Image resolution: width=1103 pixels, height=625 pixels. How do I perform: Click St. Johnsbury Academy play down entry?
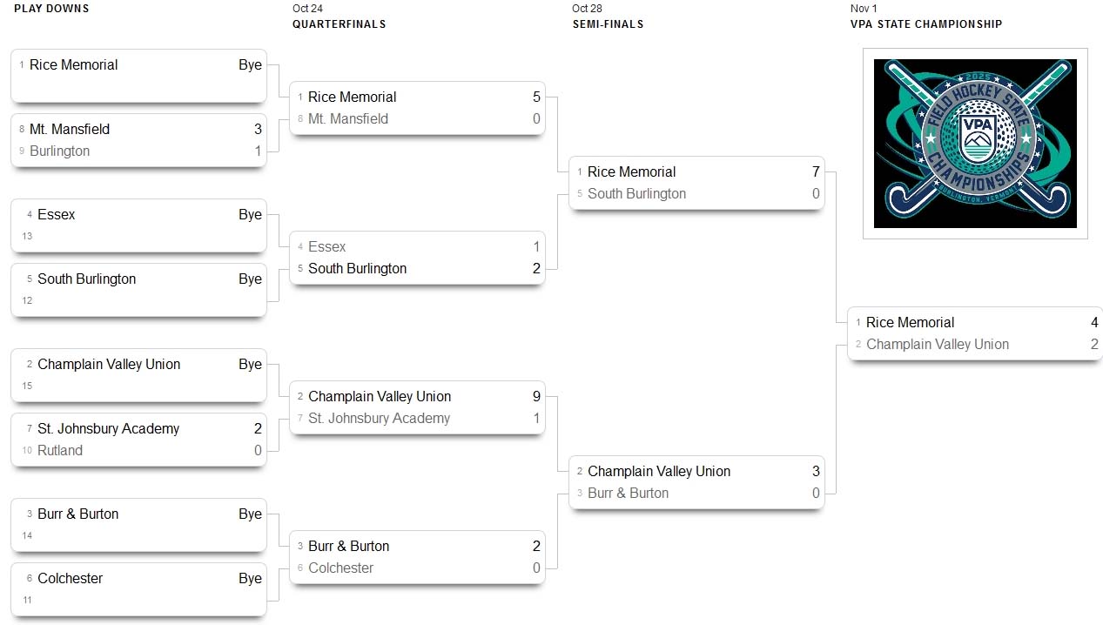click(108, 429)
